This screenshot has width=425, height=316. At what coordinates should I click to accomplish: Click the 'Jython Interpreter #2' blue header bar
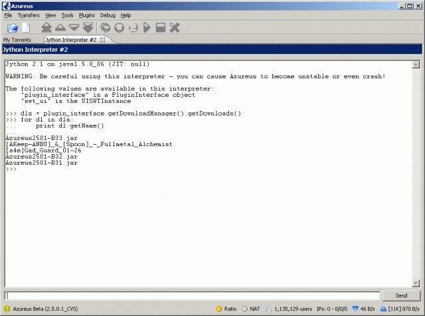point(212,50)
